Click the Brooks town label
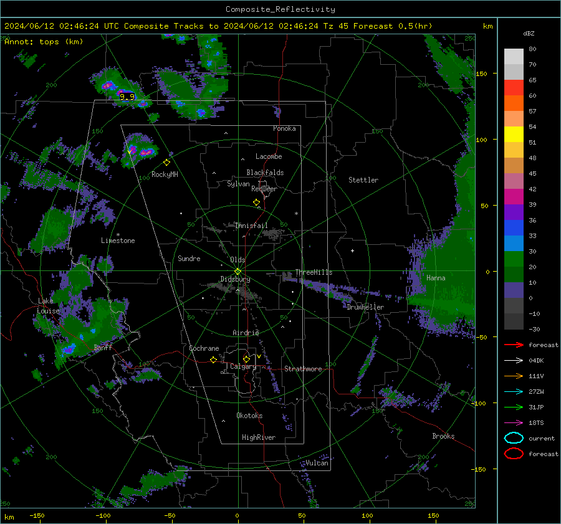 coord(443,436)
